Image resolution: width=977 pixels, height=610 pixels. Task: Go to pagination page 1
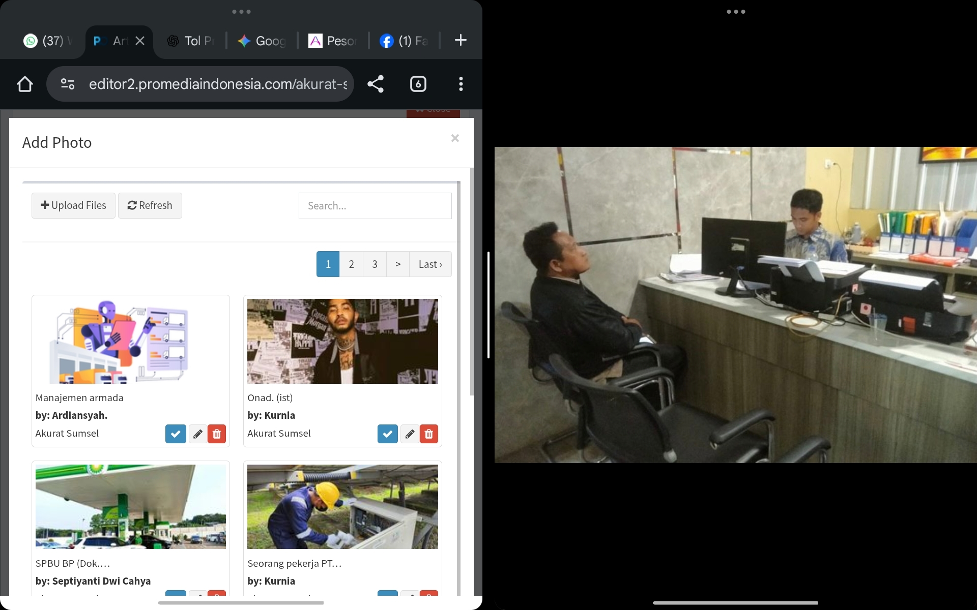[x=328, y=264]
